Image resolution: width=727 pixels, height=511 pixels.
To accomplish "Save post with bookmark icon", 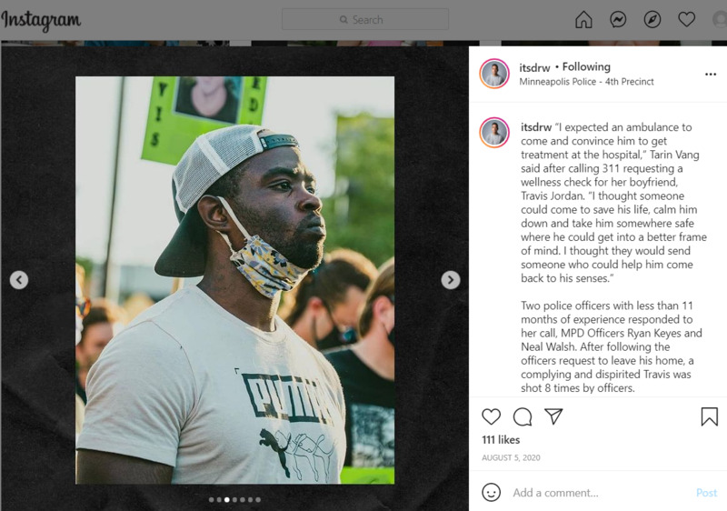I will tap(710, 416).
